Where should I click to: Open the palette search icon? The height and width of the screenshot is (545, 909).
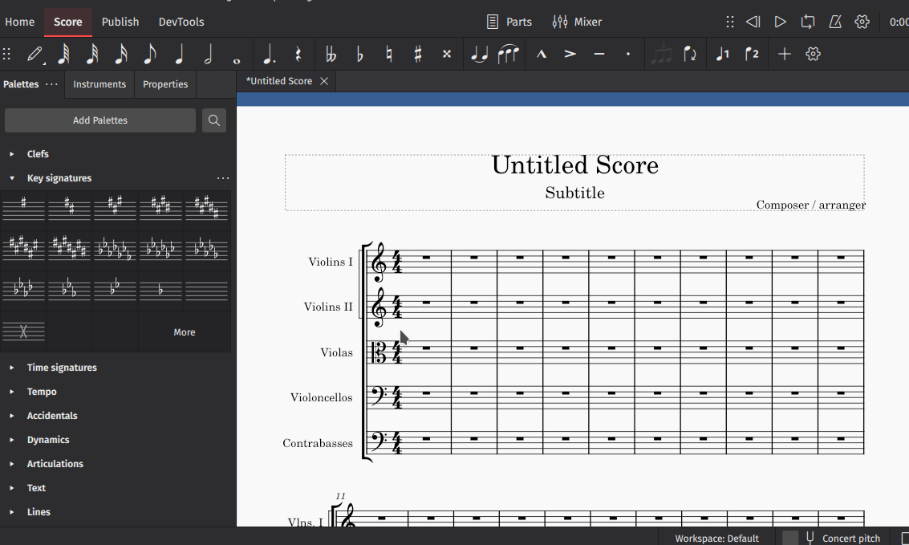coord(214,120)
